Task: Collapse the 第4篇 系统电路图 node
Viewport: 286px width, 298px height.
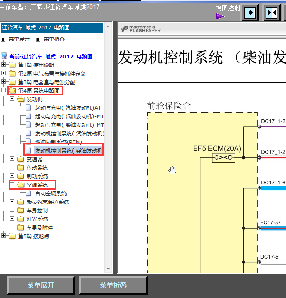Action: point(3,90)
